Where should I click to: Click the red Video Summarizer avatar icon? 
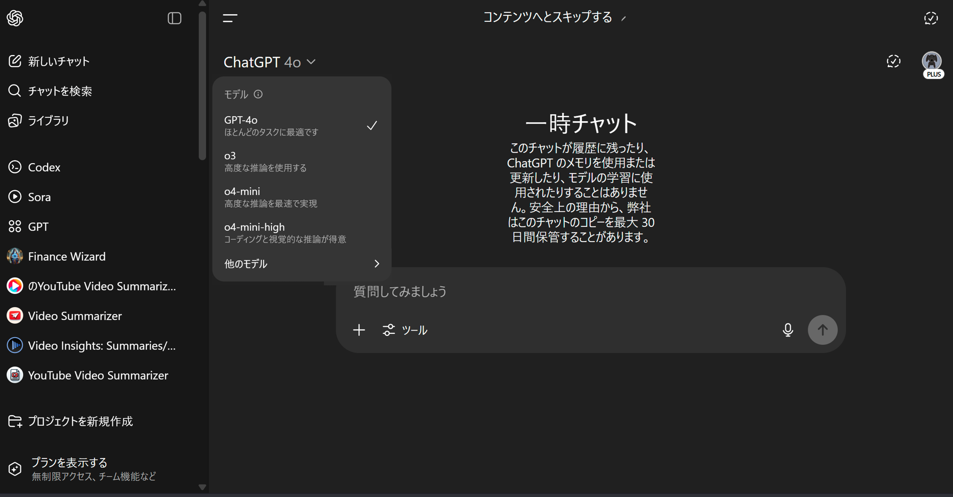[x=15, y=315]
